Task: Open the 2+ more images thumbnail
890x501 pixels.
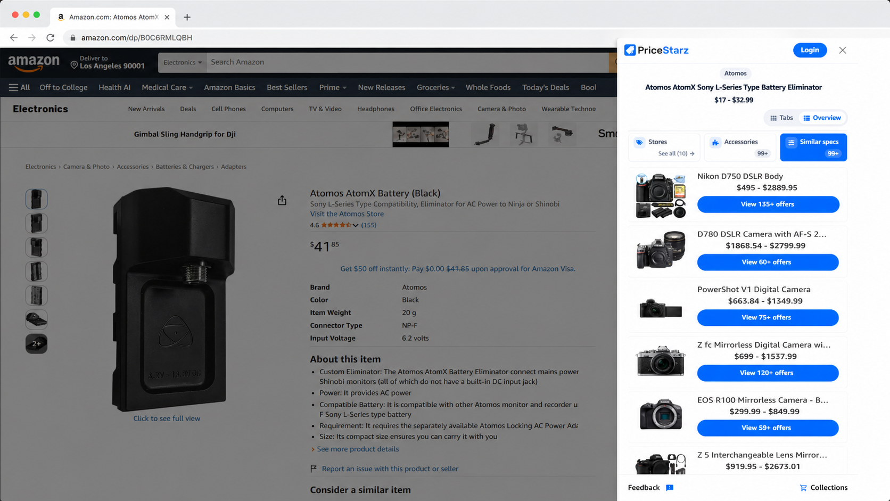Action: point(36,343)
